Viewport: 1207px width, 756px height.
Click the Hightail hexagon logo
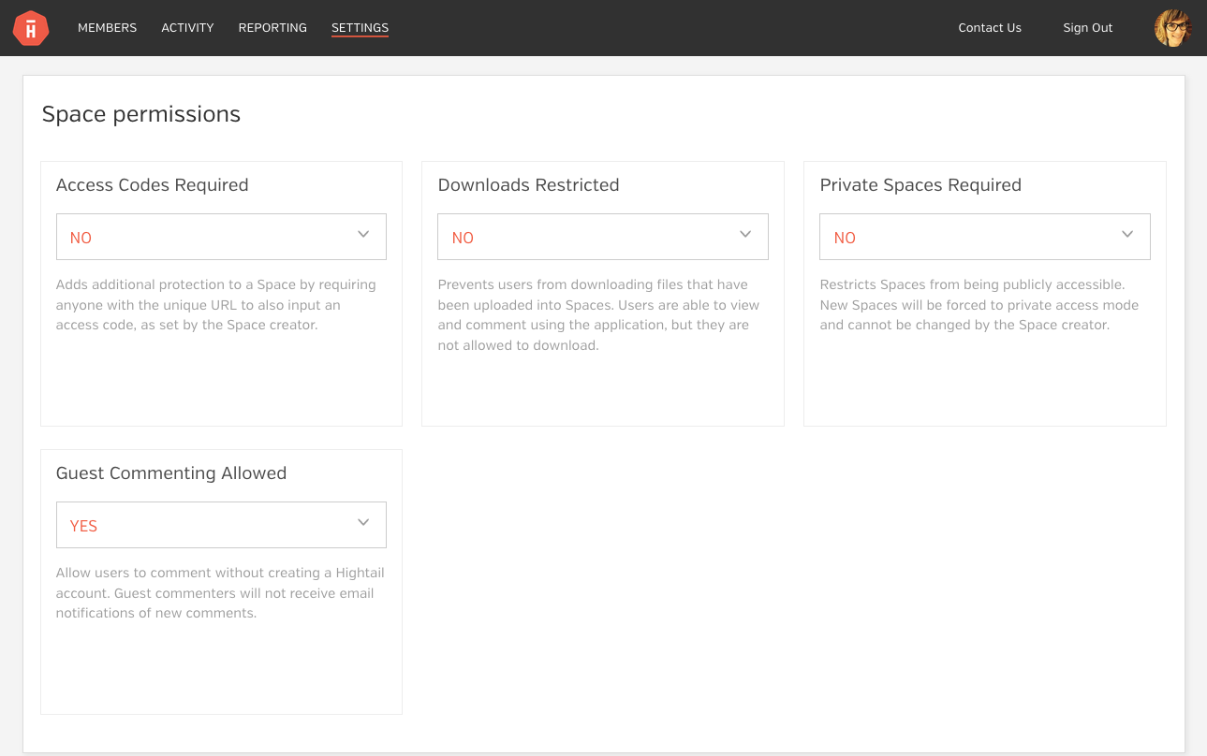pos(31,28)
